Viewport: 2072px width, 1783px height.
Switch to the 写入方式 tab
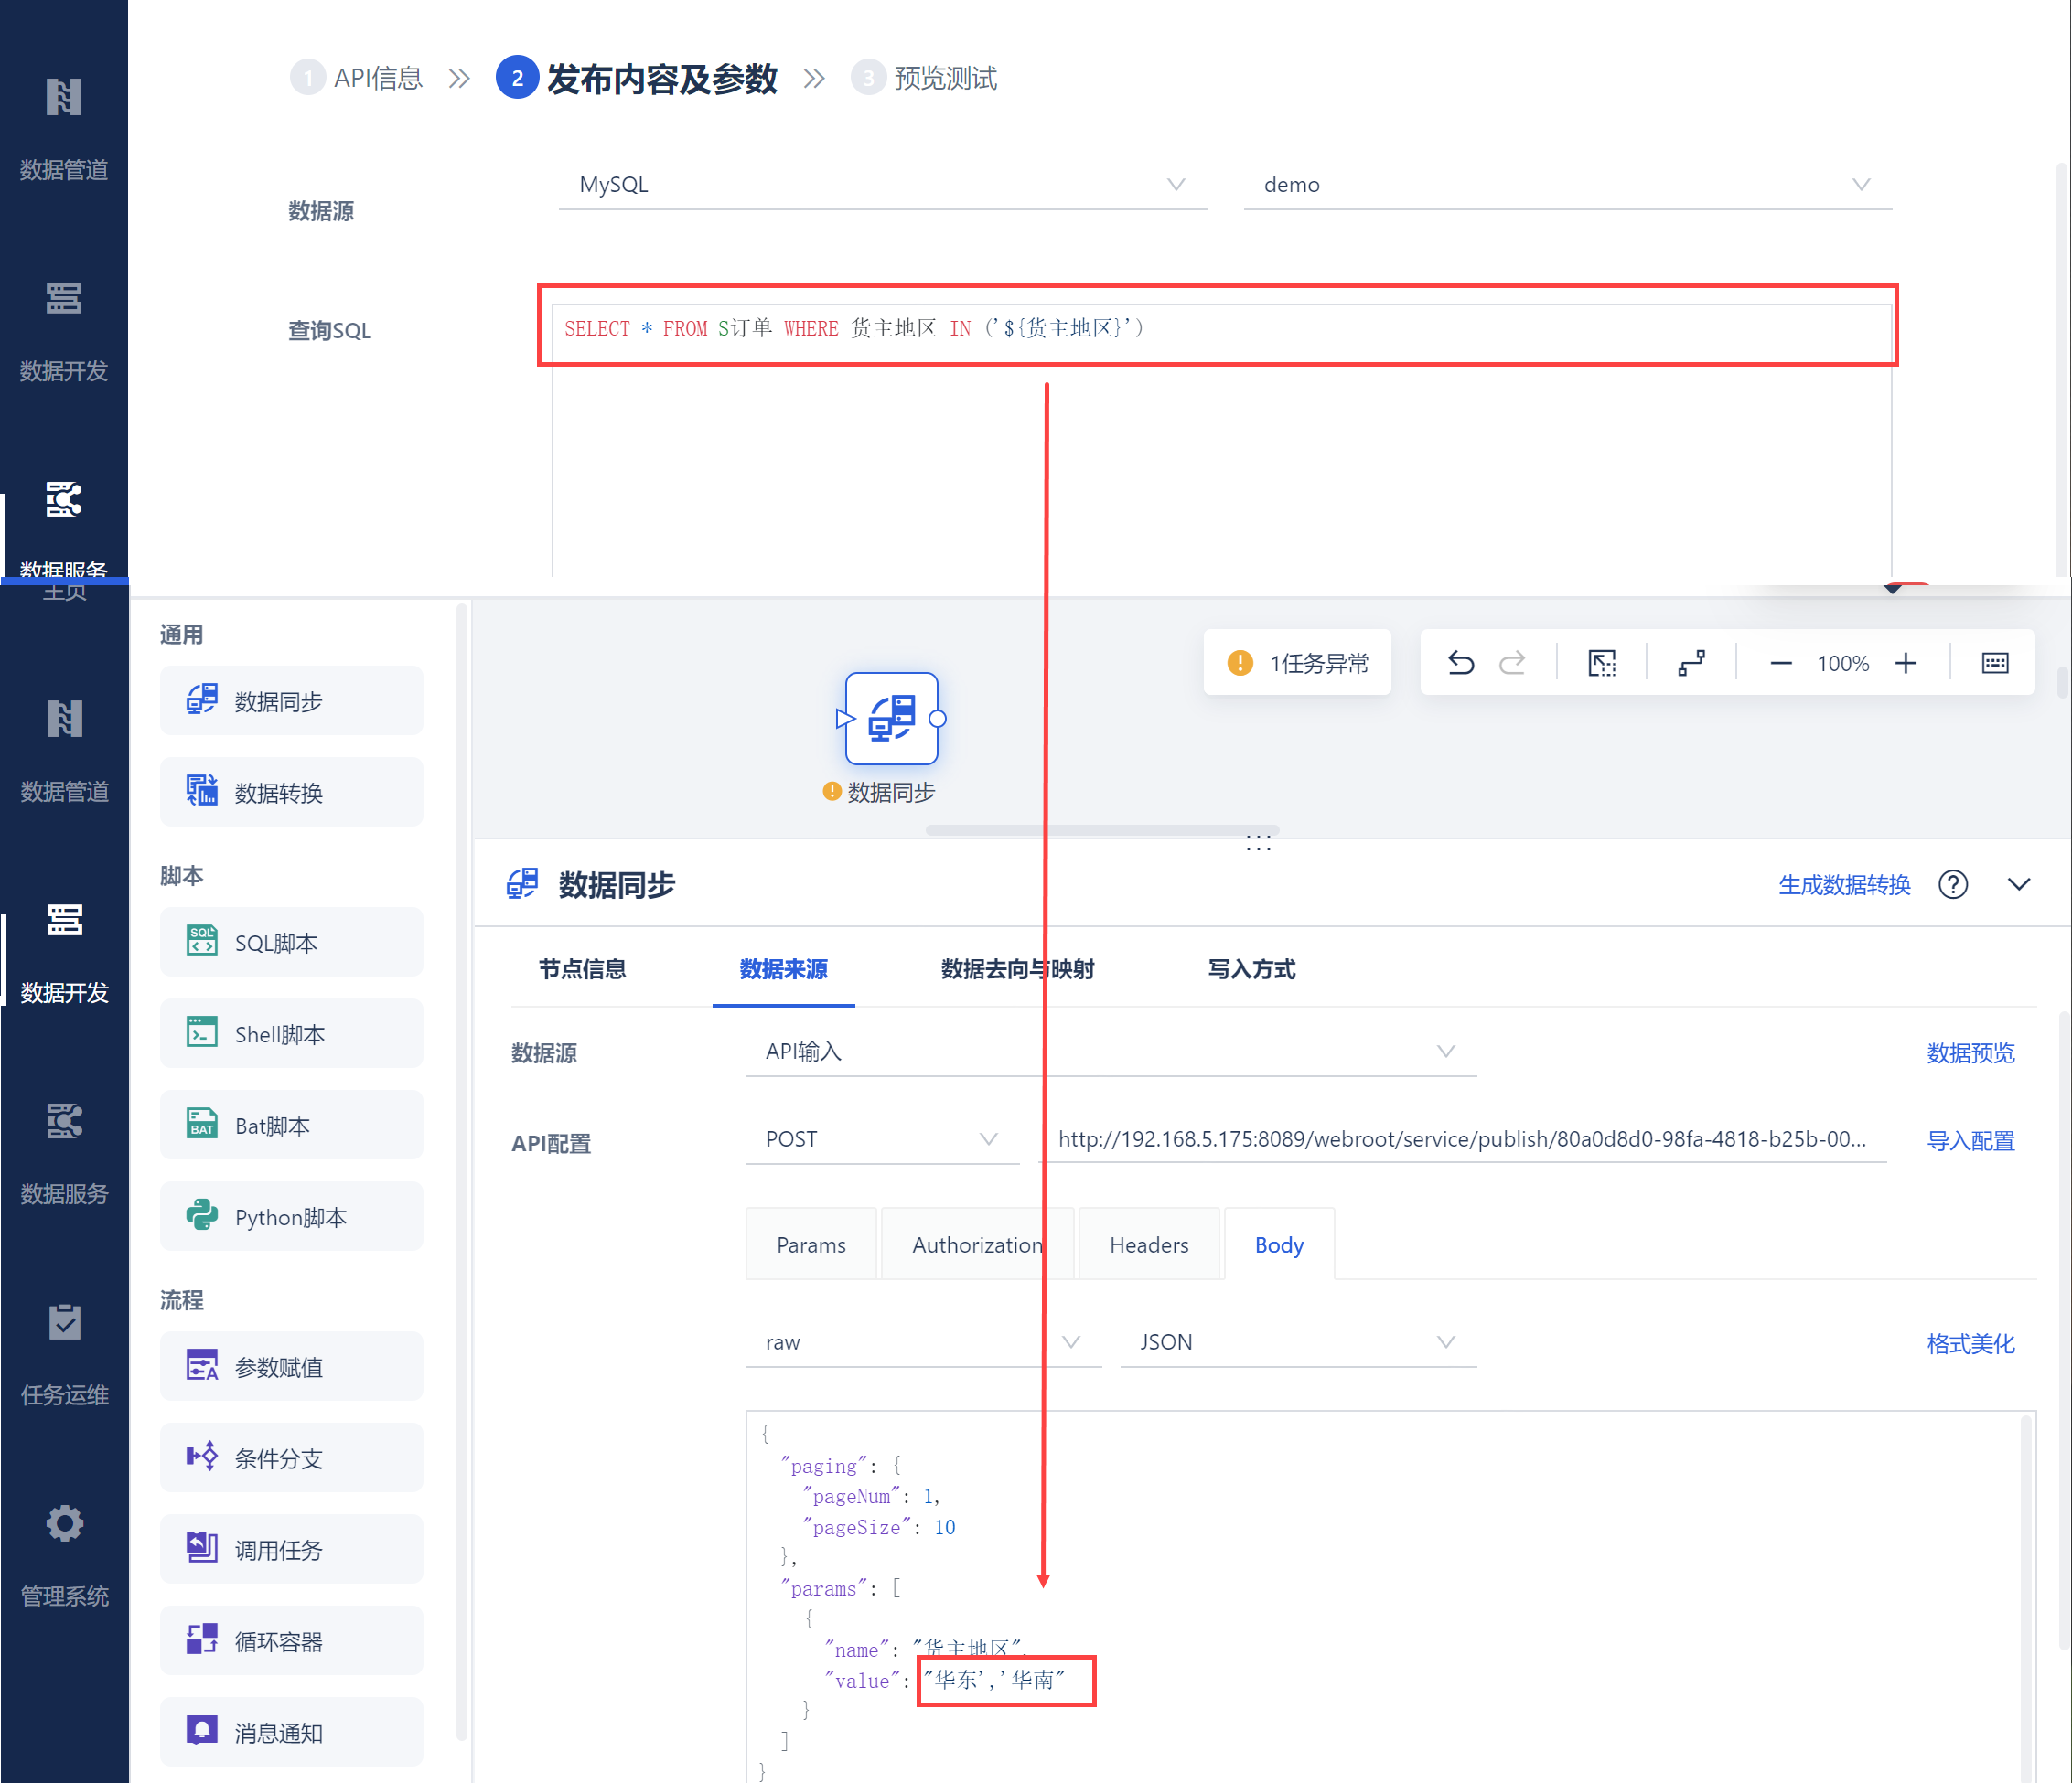(1251, 969)
